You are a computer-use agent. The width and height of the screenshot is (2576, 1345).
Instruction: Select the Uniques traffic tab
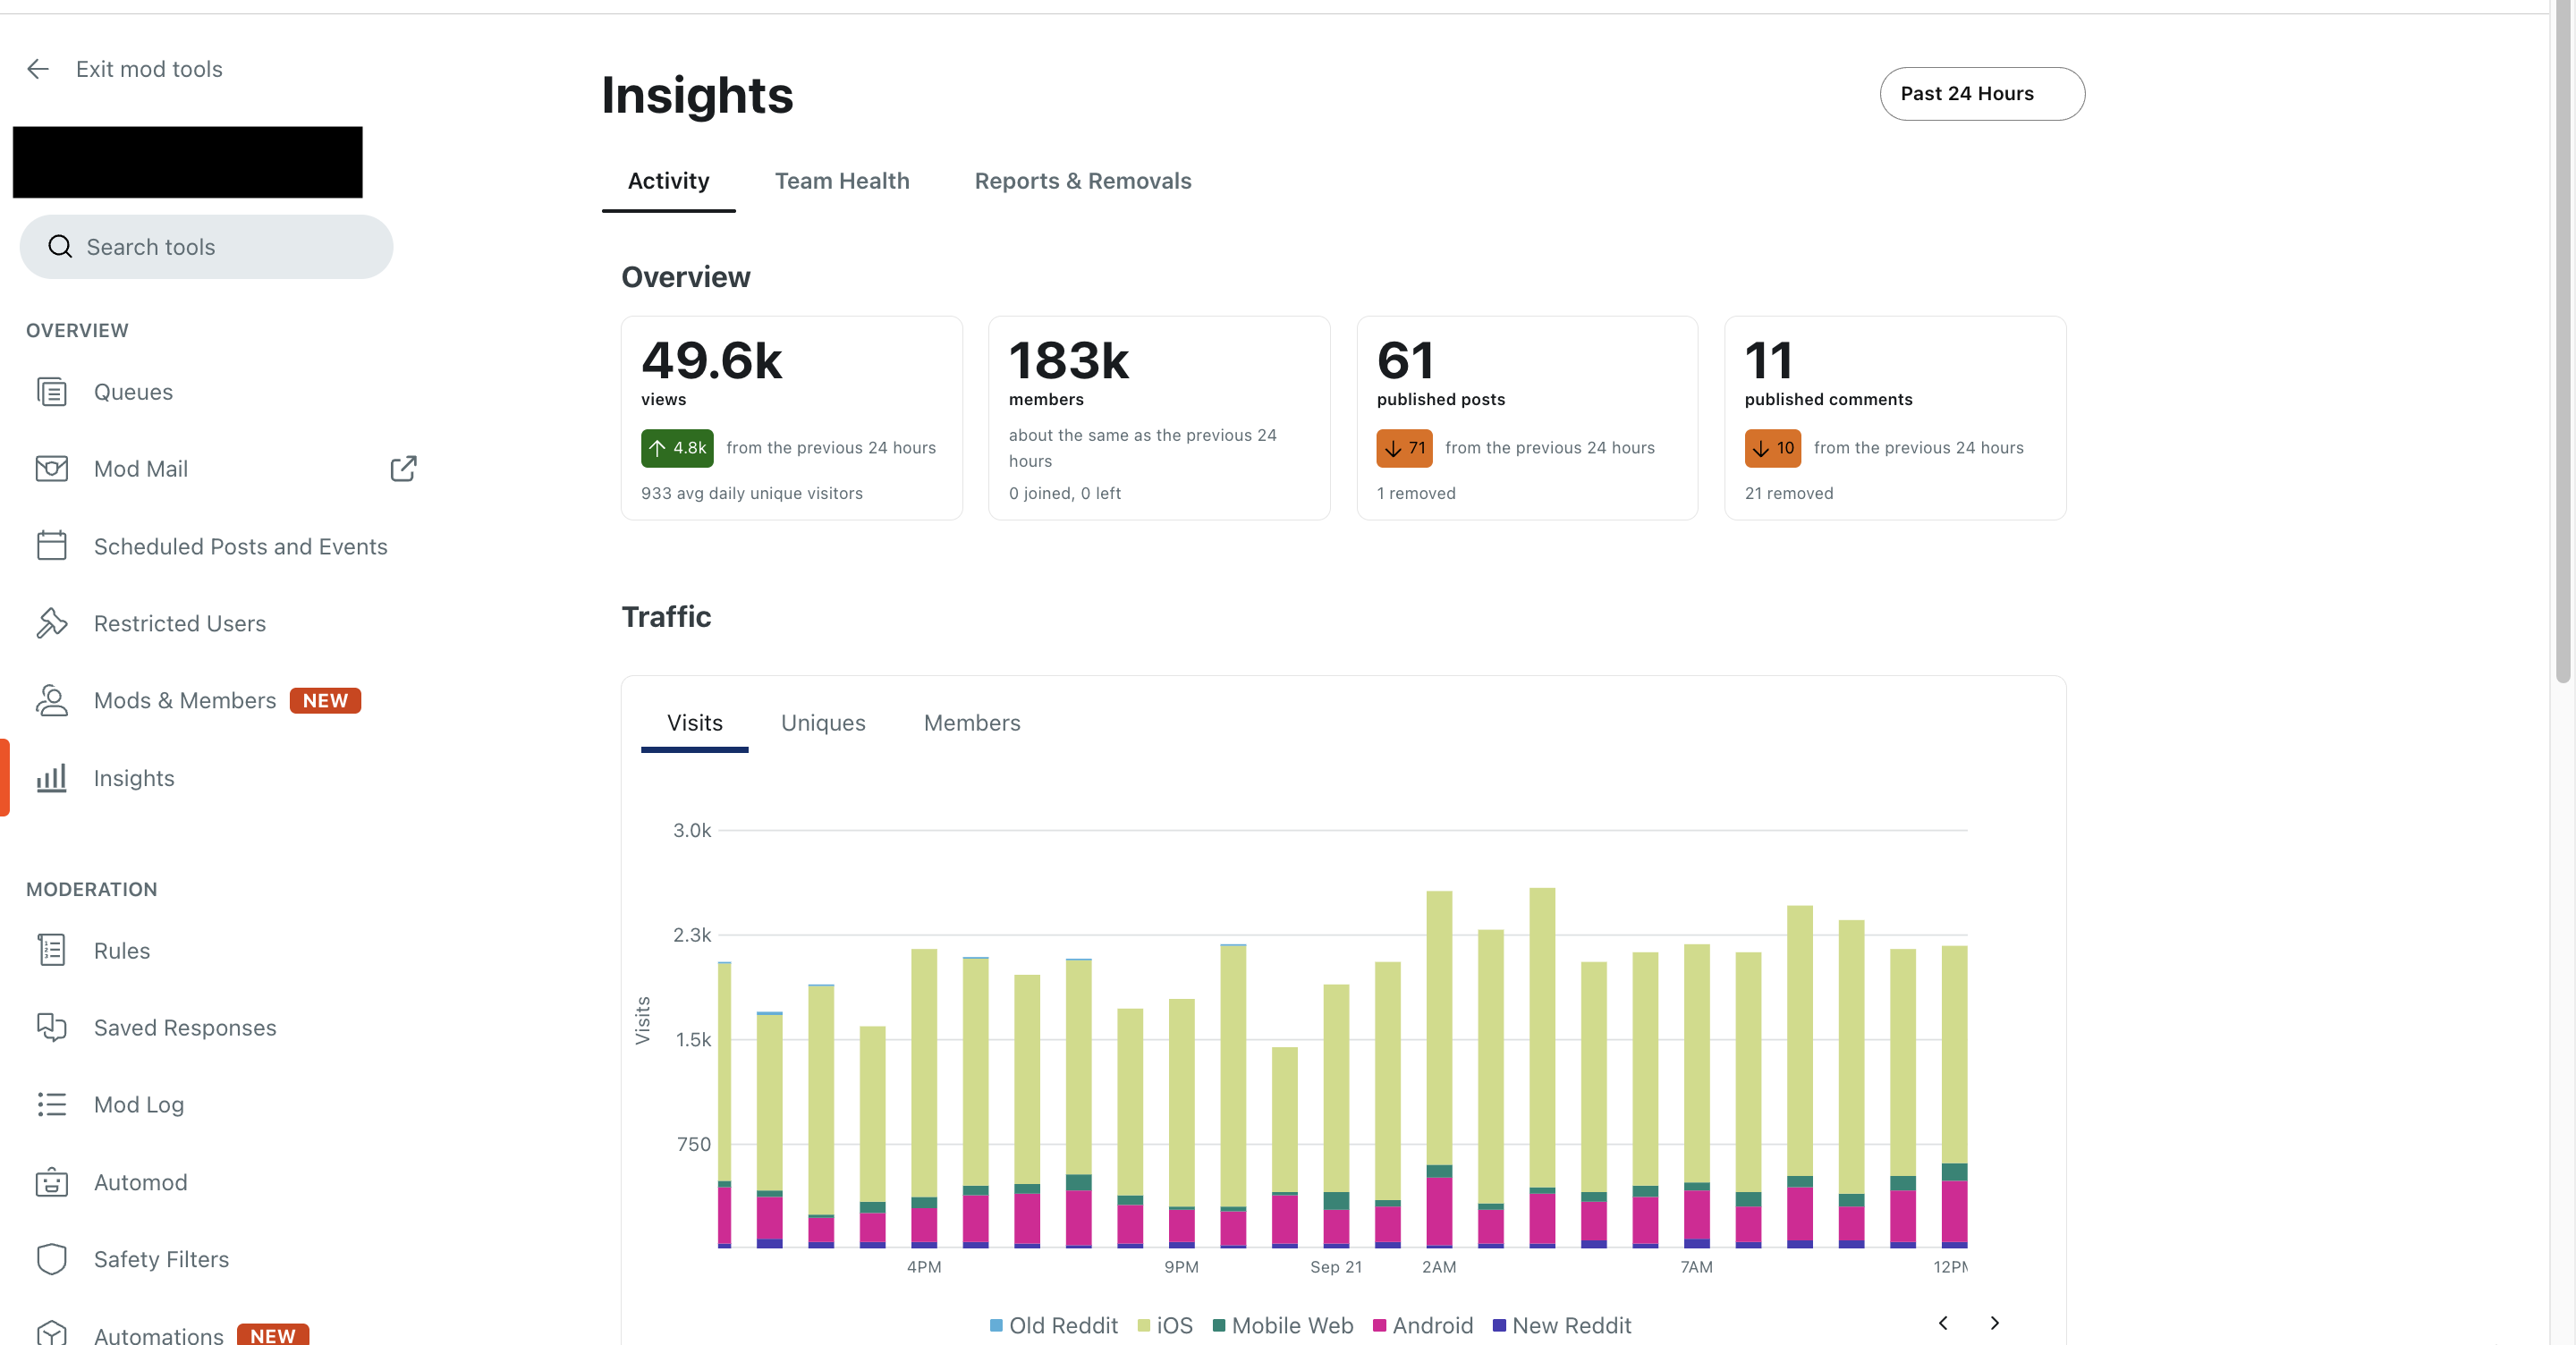pos(822,723)
